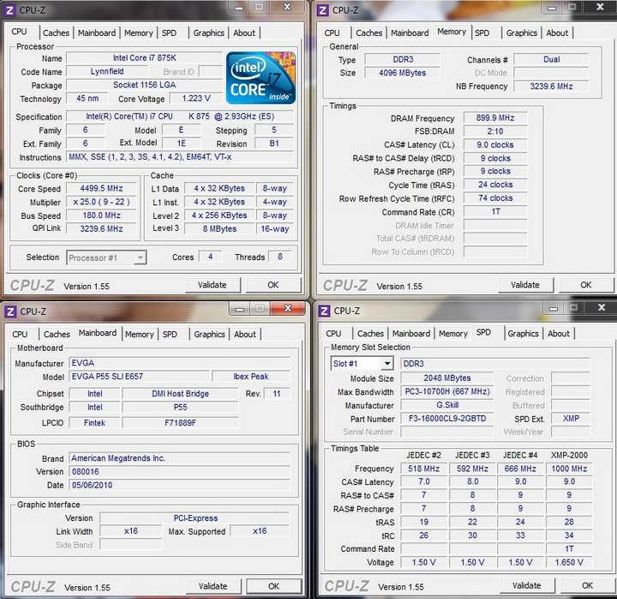Image resolution: width=617 pixels, height=599 pixels.
Task: Click the memory Size value '4096 MBytes'
Action: [x=402, y=72]
